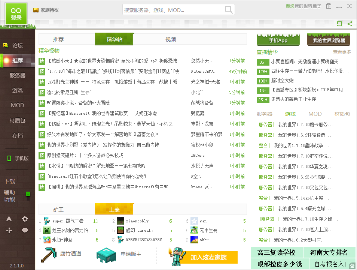The height and width of the screenshot is (270, 357).
Task: Open stream 超时空大炮
Action: pos(282,80)
